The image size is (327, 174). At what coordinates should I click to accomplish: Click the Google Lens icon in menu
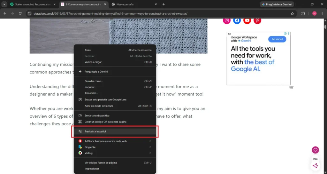point(80,99)
